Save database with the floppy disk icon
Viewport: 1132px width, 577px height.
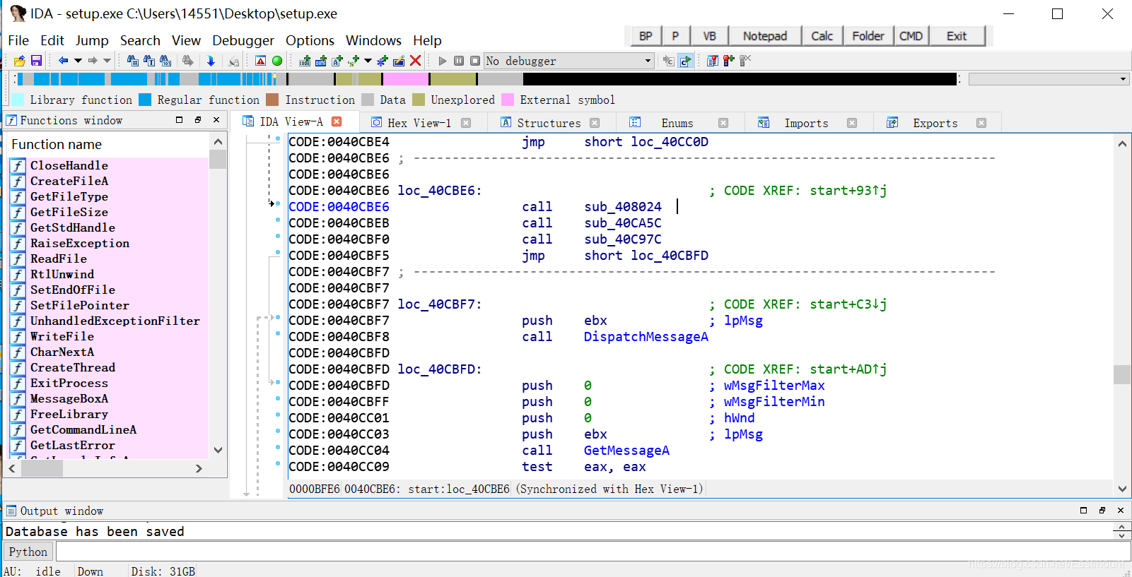point(36,61)
